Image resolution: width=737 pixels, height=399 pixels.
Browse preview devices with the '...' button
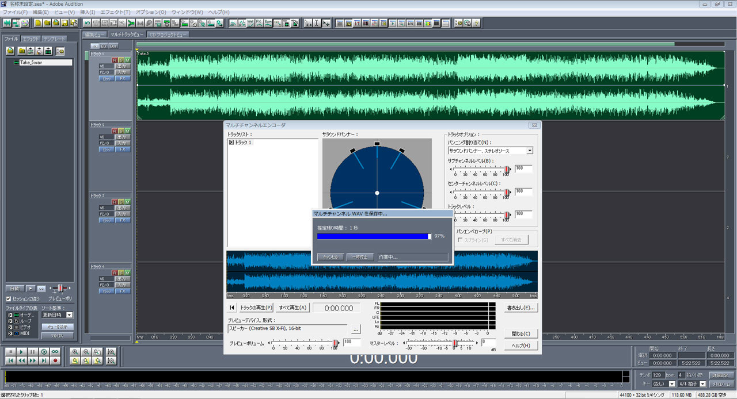point(356,329)
